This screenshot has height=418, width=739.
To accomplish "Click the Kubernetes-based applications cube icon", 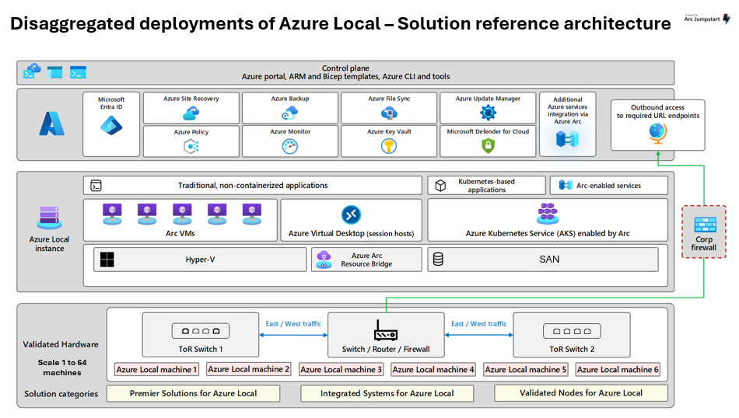I will (440, 186).
